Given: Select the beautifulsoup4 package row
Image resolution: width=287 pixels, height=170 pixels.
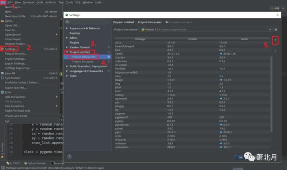Looking at the screenshot, I should click(192, 46).
